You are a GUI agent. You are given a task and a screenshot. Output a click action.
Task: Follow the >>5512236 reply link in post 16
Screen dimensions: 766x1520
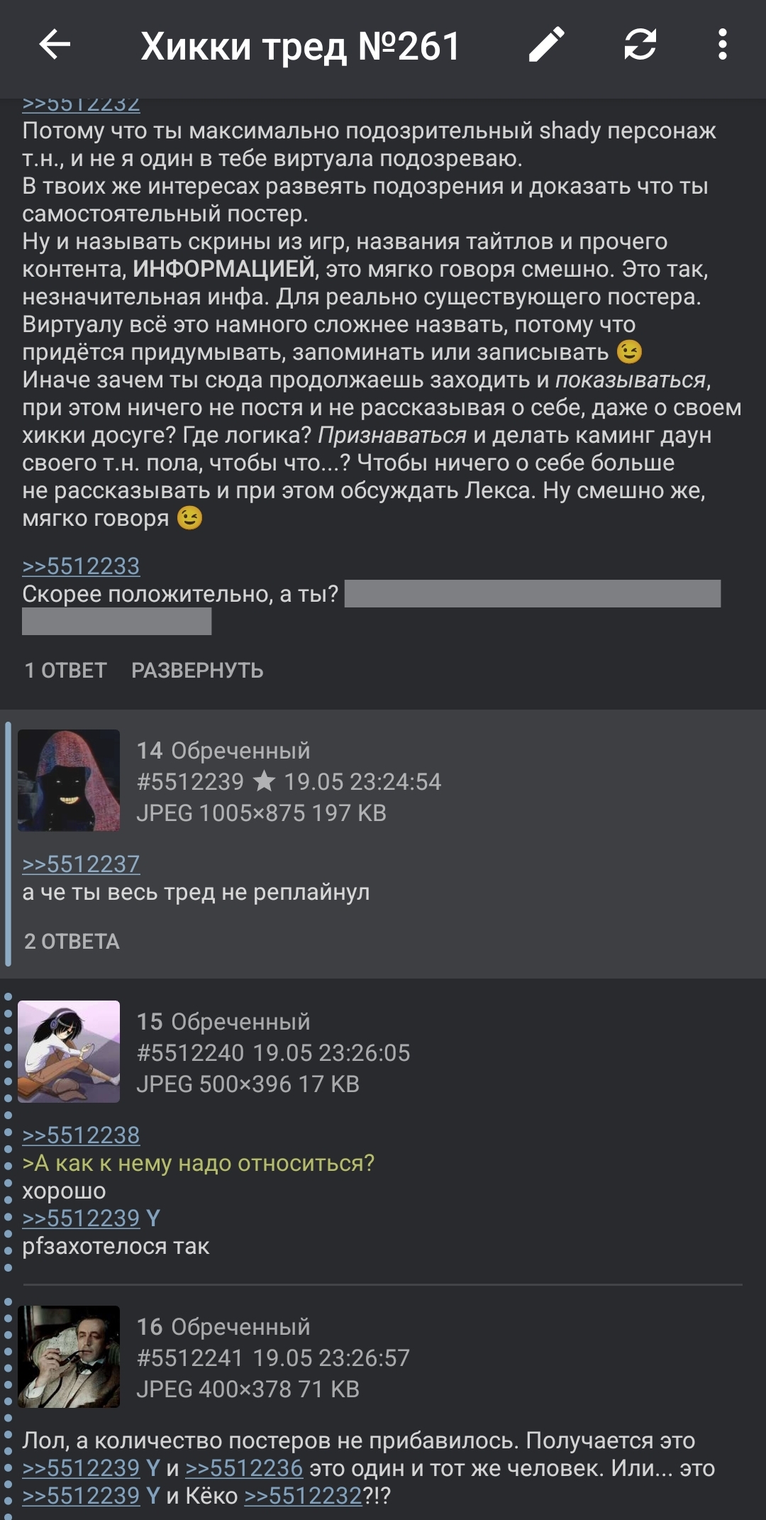244,1467
